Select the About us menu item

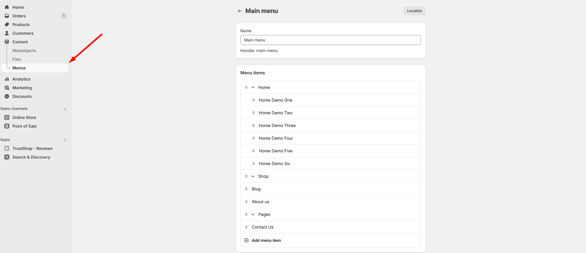coord(330,202)
